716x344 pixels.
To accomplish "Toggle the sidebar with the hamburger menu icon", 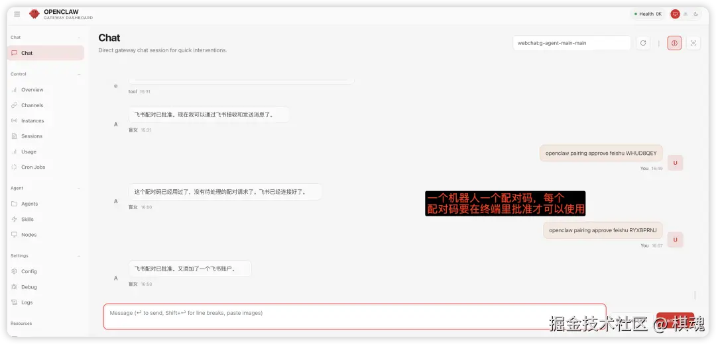I will pos(17,14).
